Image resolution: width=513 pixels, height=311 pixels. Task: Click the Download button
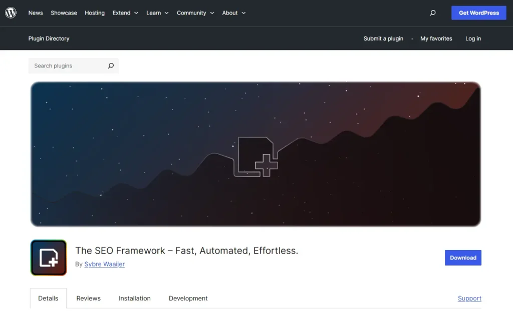click(462, 257)
